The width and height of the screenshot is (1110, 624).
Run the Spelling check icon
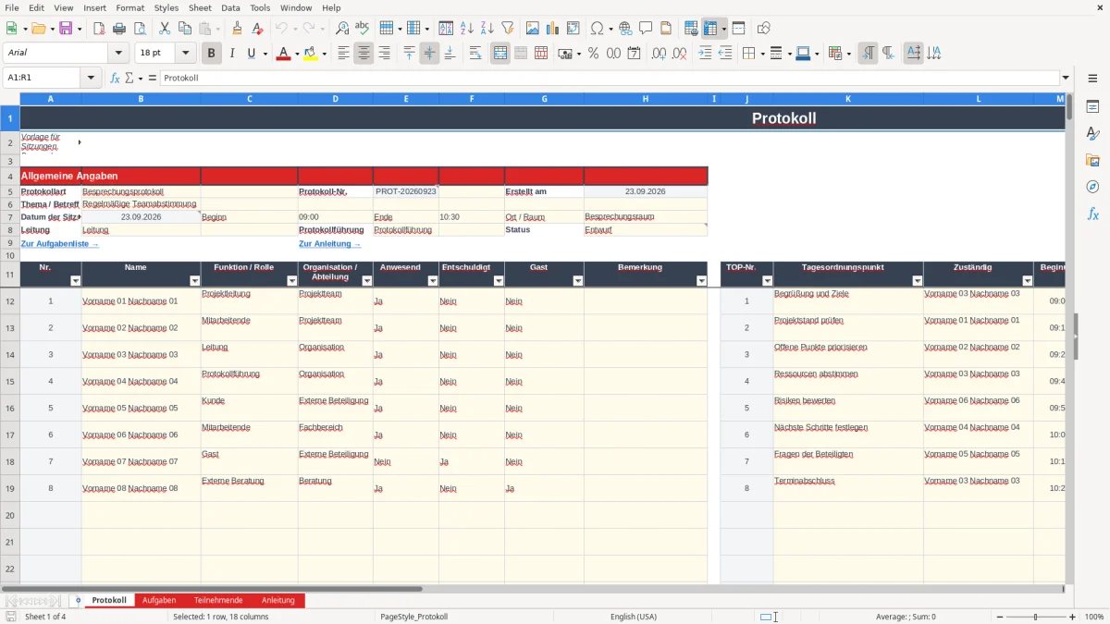pos(363,29)
